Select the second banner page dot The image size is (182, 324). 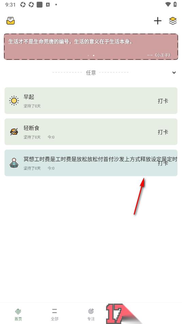[94, 56]
